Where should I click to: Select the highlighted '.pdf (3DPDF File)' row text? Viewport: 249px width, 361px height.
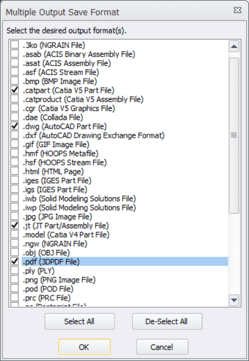click(51, 262)
